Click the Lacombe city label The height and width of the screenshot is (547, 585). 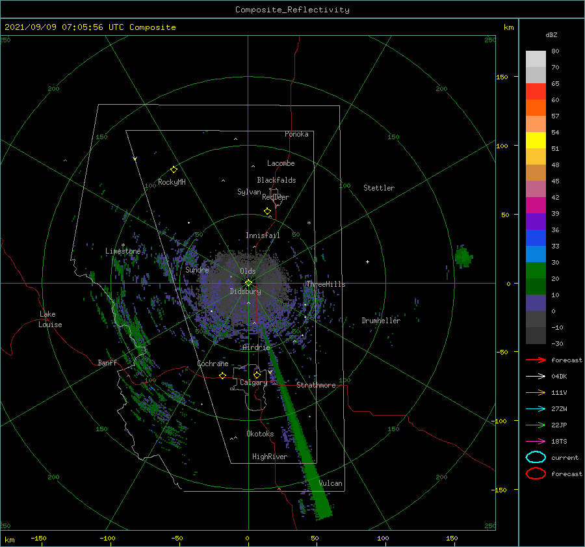click(x=281, y=163)
